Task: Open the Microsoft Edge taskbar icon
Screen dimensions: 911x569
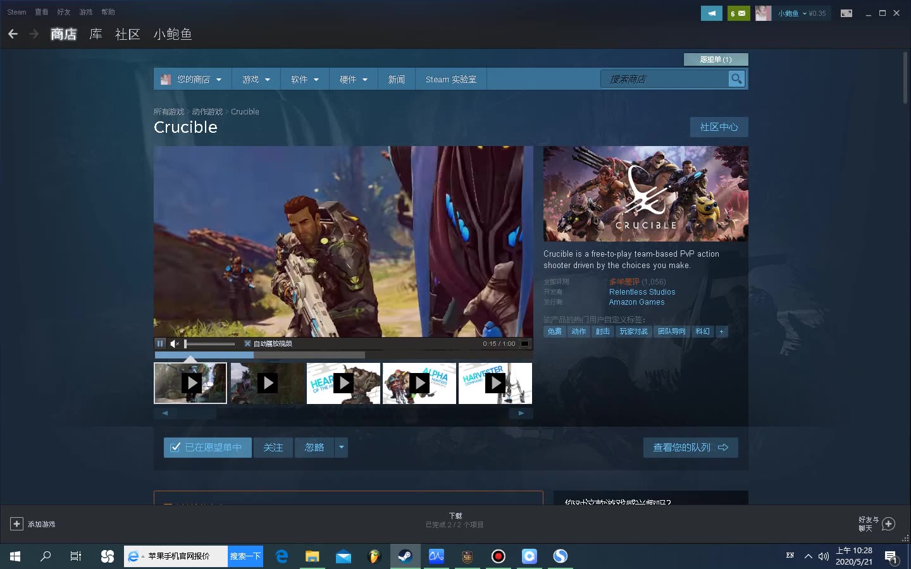Action: point(282,556)
